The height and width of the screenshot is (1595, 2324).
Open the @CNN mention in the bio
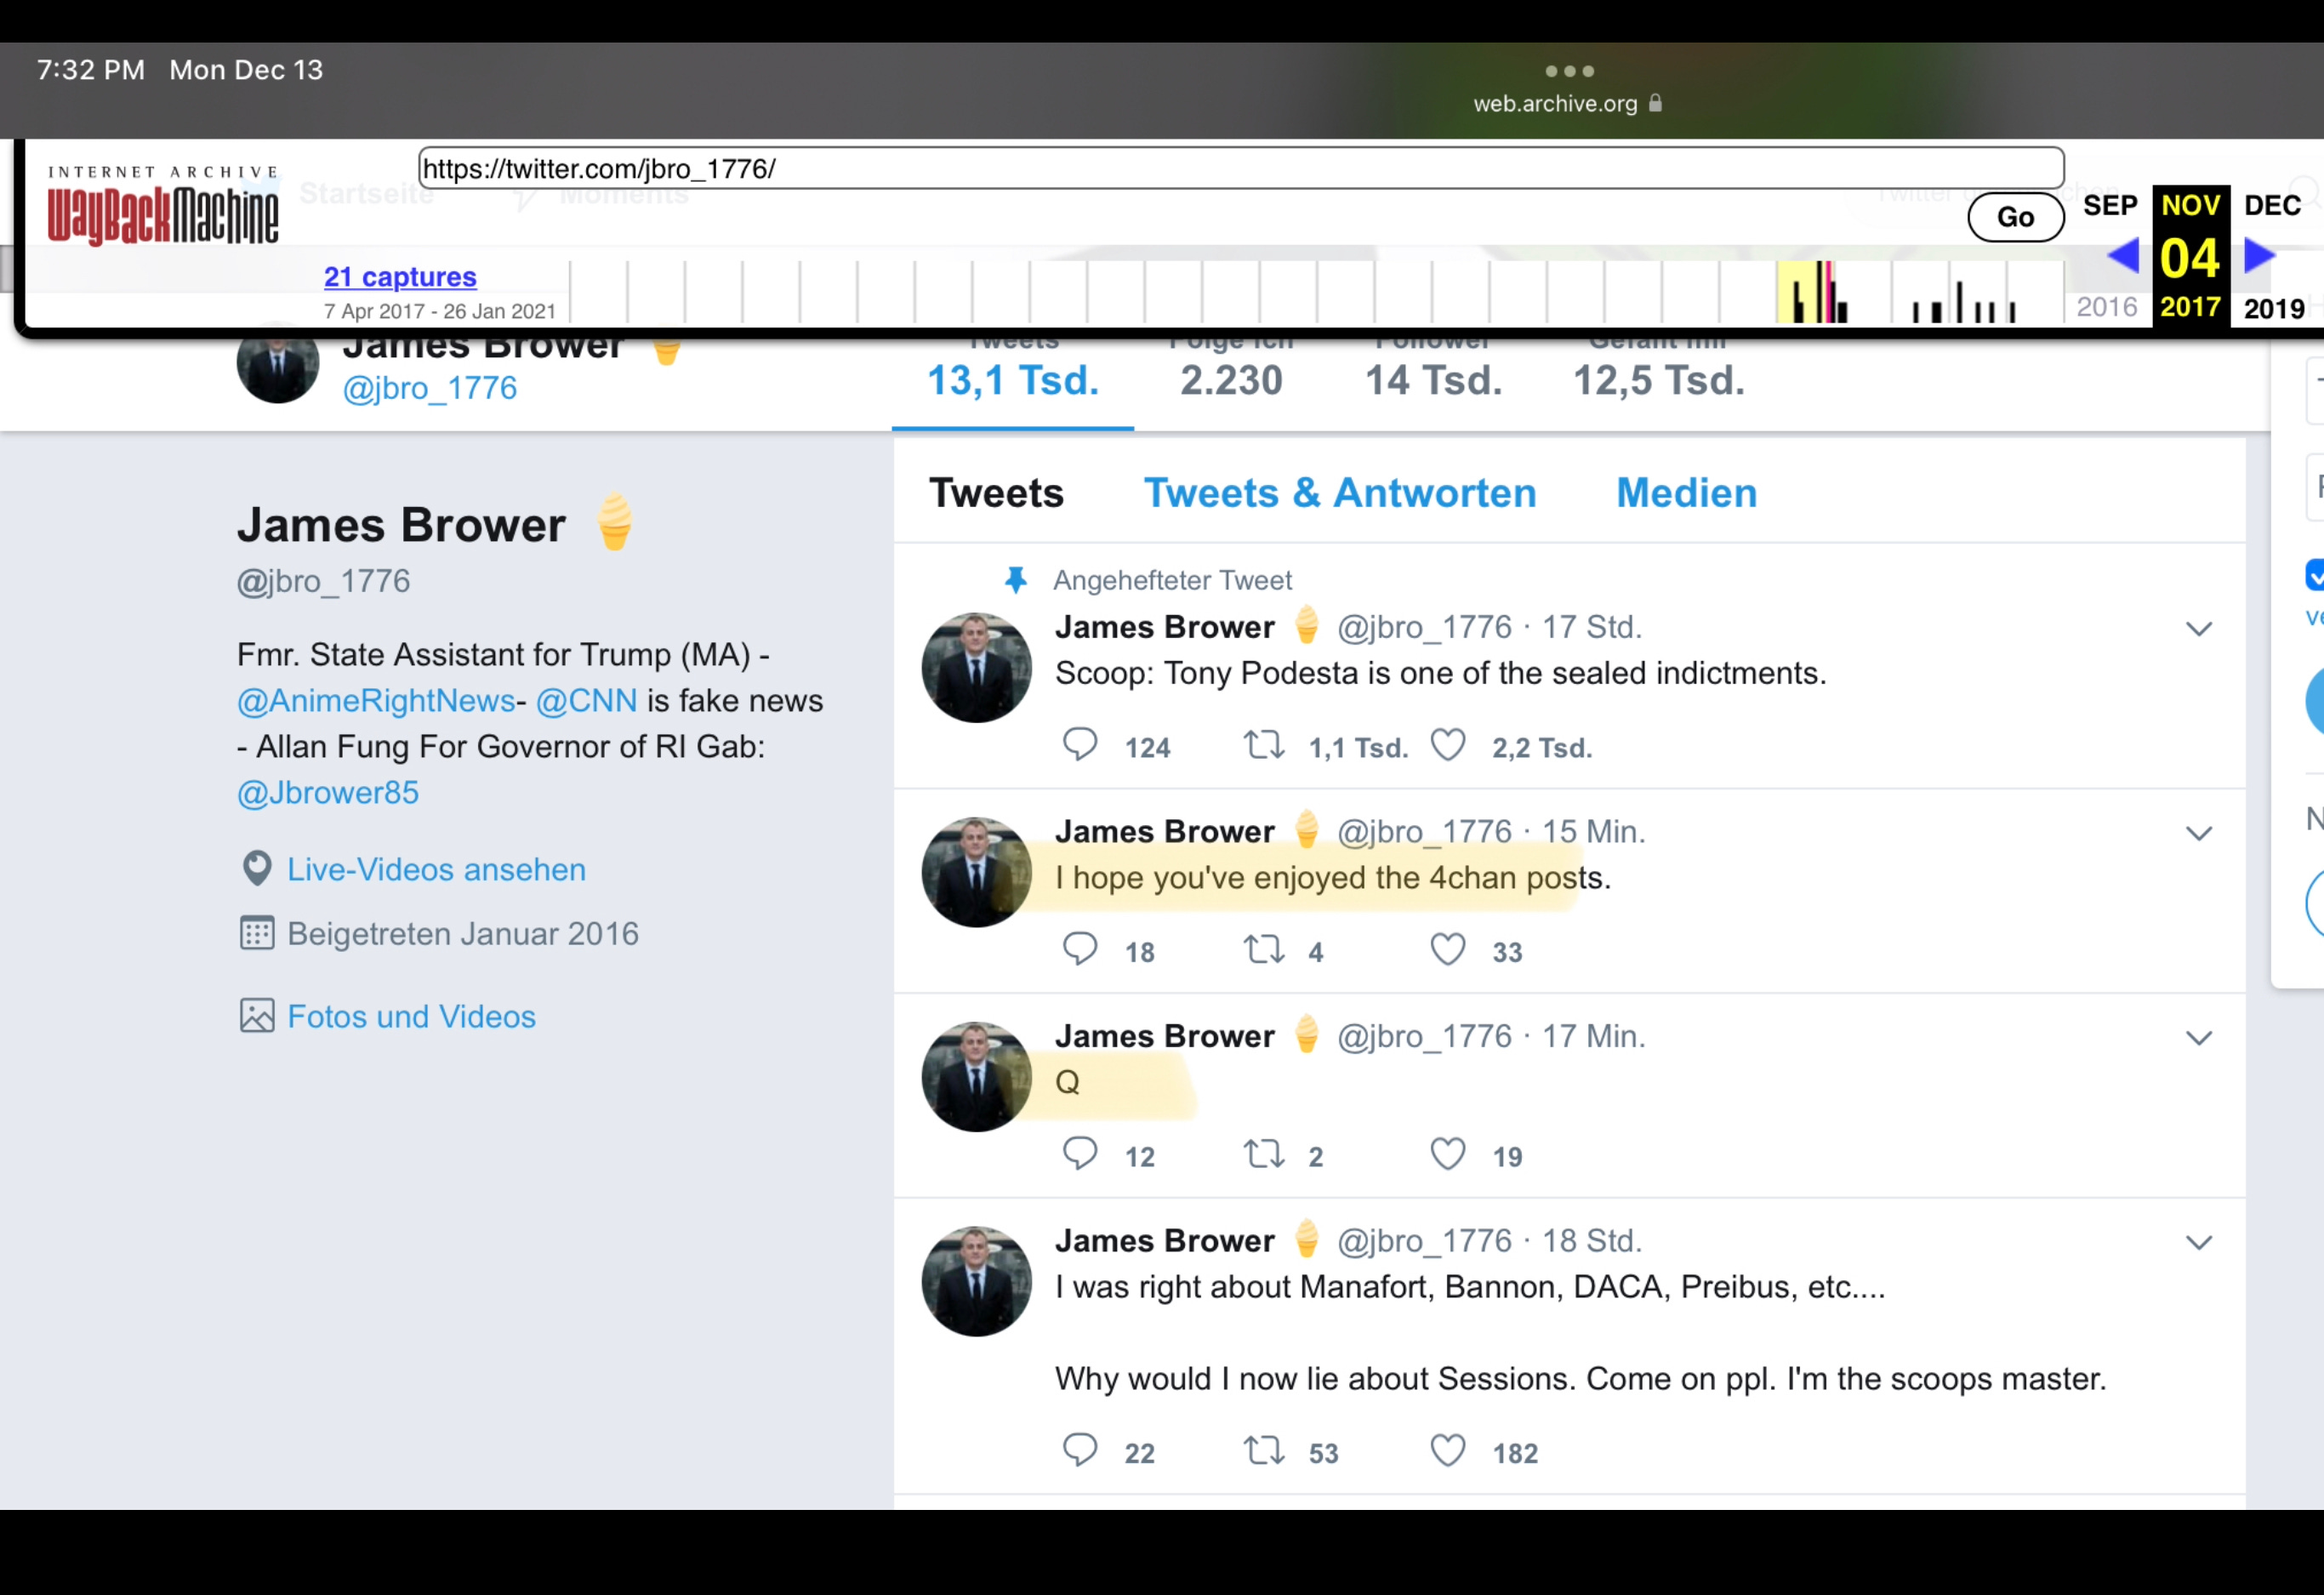click(x=586, y=701)
